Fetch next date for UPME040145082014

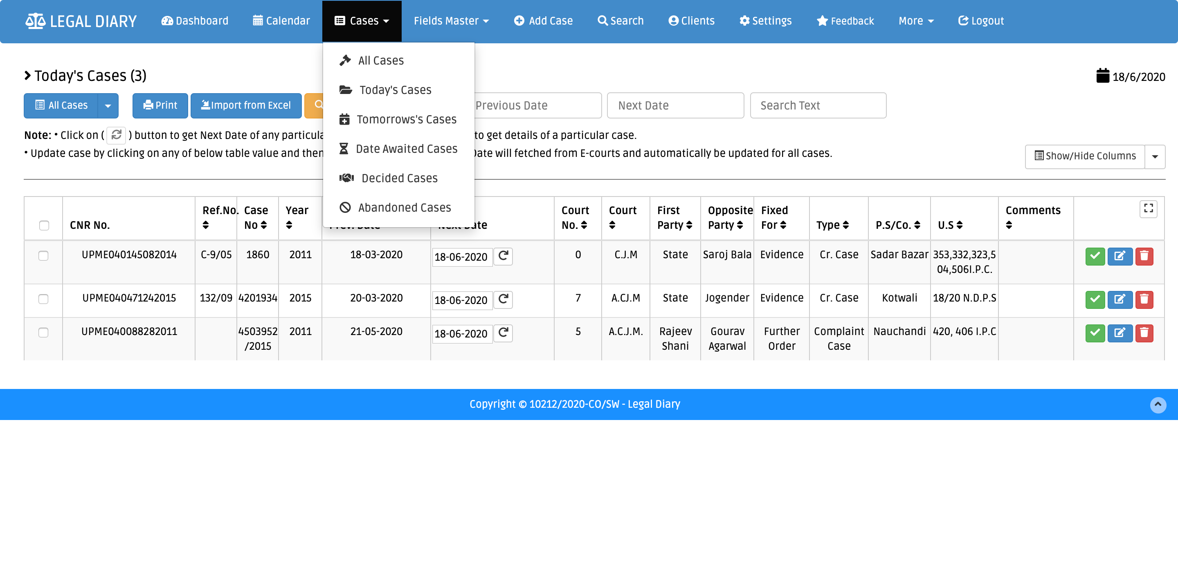click(x=503, y=256)
